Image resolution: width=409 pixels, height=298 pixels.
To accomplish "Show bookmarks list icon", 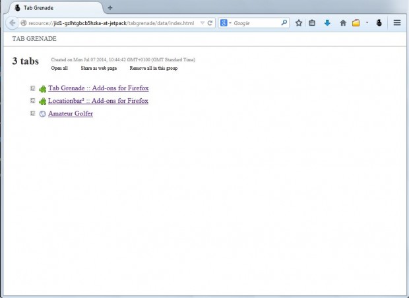I will click(312, 23).
